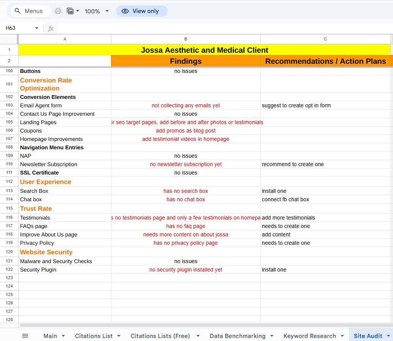Select the Chat box cell
Viewport: 393px width, 341px height.
(x=65, y=199)
